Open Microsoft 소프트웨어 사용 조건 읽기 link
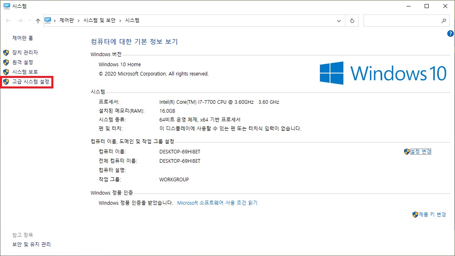455x256 pixels. click(x=217, y=203)
